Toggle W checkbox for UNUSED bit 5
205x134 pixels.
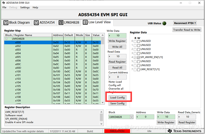(x=138, y=62)
